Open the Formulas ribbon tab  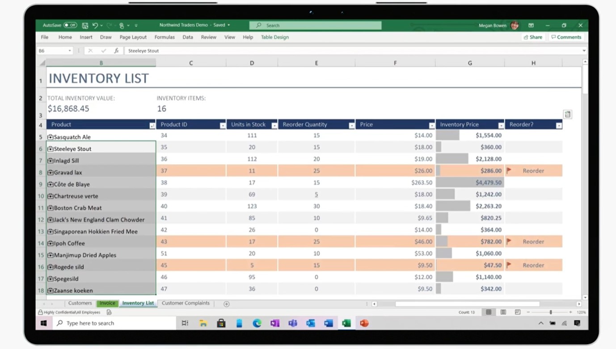[x=165, y=37]
